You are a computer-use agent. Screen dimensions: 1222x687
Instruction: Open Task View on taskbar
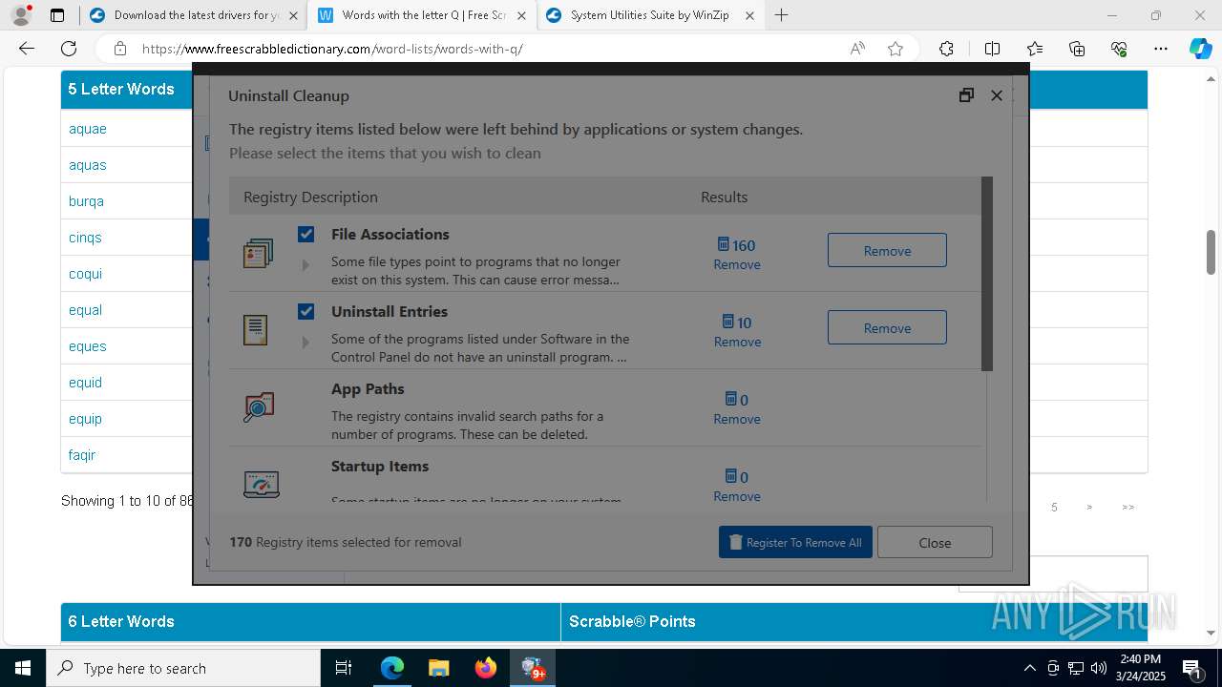click(345, 668)
